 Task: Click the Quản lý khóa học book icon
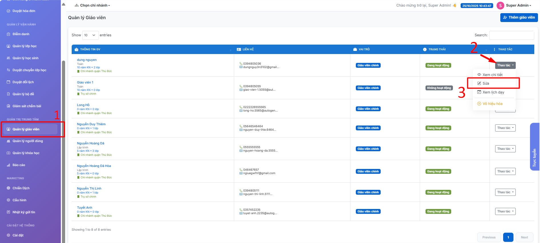point(9,153)
